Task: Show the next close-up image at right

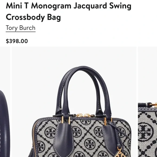Action: pyautogui.click(x=148, y=102)
